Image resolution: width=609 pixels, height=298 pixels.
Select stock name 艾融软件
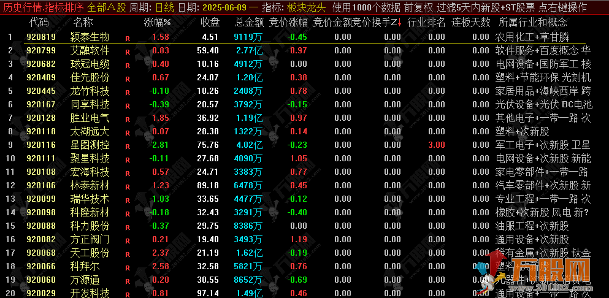click(x=90, y=50)
